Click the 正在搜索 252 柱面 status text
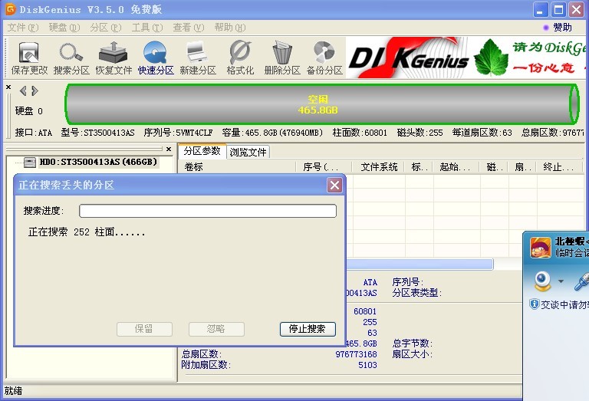 click(87, 232)
